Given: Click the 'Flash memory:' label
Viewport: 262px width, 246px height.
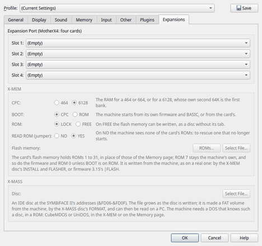Looking at the screenshot, I should pyautogui.click(x=26, y=148).
